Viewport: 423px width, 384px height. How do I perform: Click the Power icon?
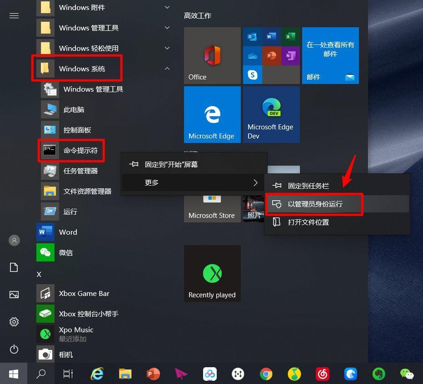pyautogui.click(x=14, y=349)
